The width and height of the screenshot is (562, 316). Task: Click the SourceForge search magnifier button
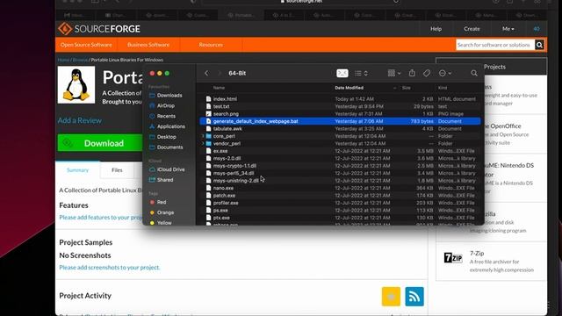pos(539,45)
